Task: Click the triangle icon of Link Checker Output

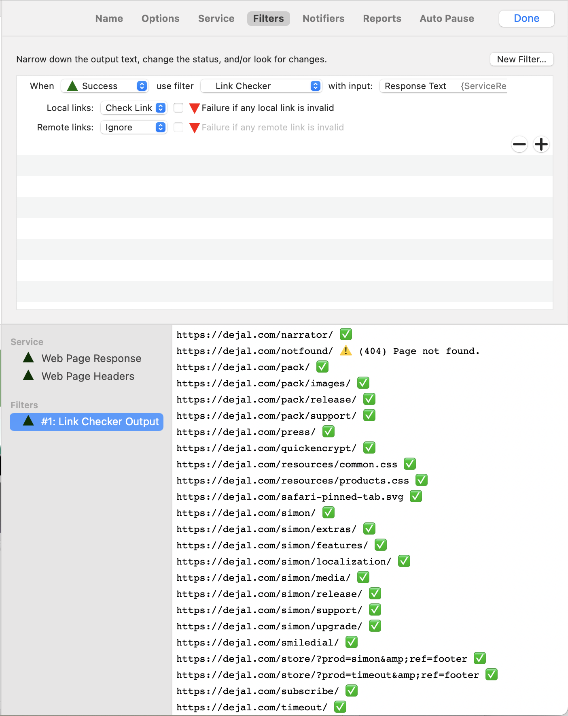Action: 28,420
